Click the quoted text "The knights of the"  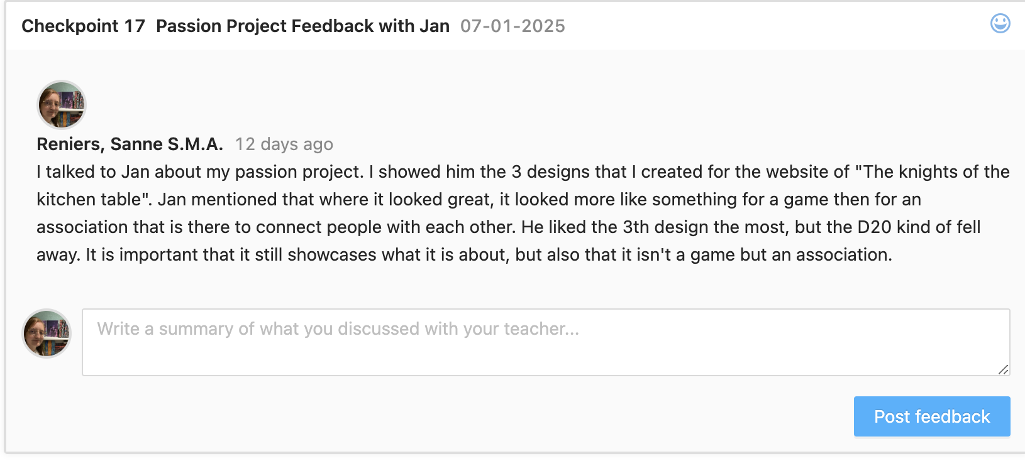point(933,172)
